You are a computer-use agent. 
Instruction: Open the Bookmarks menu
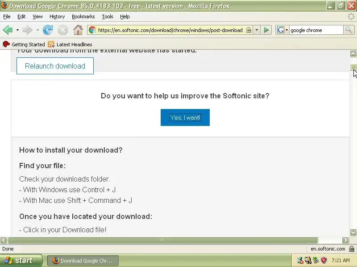pyautogui.click(x=83, y=16)
